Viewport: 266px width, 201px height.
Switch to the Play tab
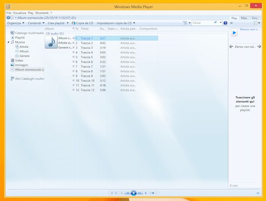click(234, 18)
